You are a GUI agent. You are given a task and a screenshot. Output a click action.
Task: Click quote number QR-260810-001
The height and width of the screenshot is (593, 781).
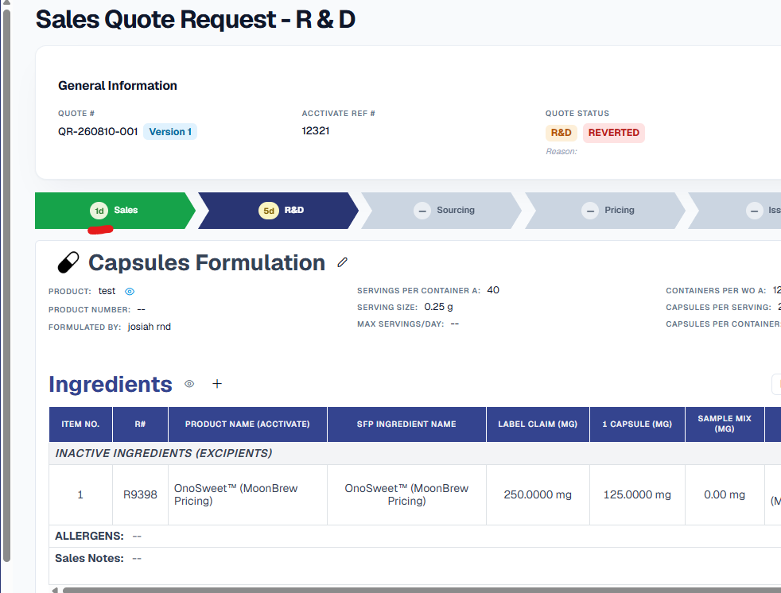pos(98,132)
